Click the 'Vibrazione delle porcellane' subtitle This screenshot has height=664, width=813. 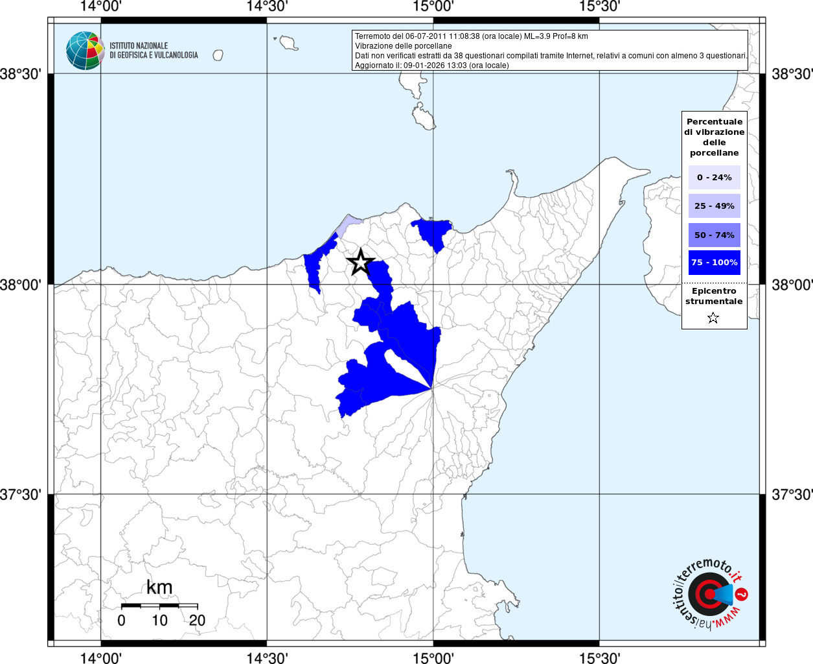tap(404, 46)
